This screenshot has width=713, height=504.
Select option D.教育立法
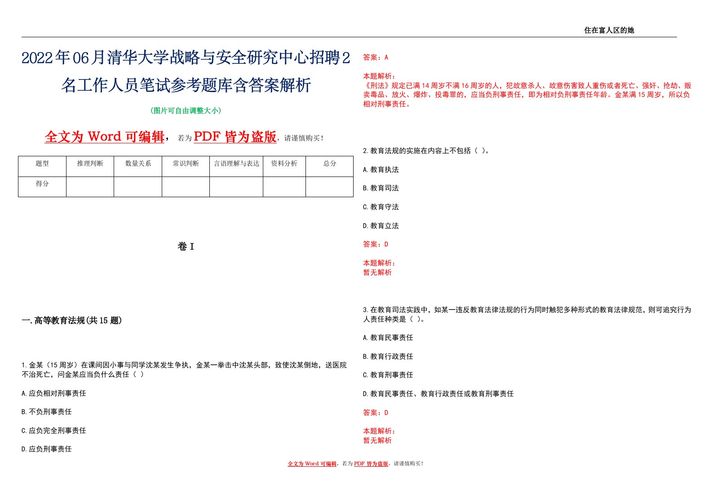click(x=381, y=225)
